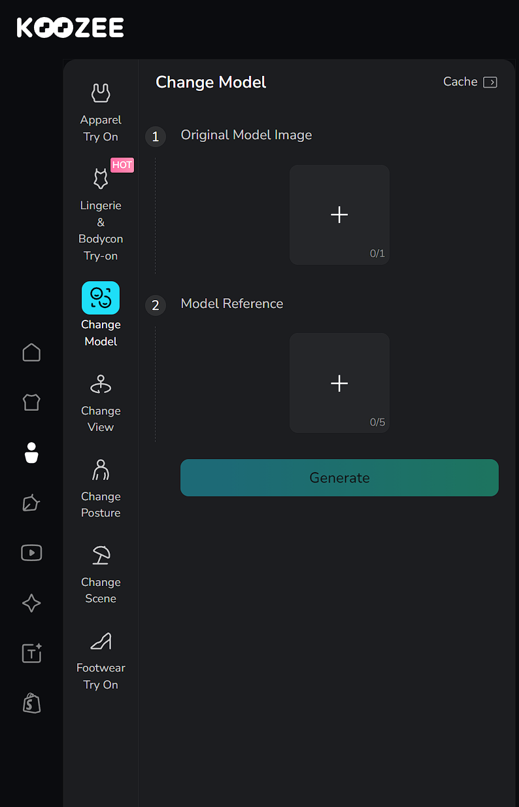Upload to Original Model Image box
The height and width of the screenshot is (807, 519).
tap(339, 215)
